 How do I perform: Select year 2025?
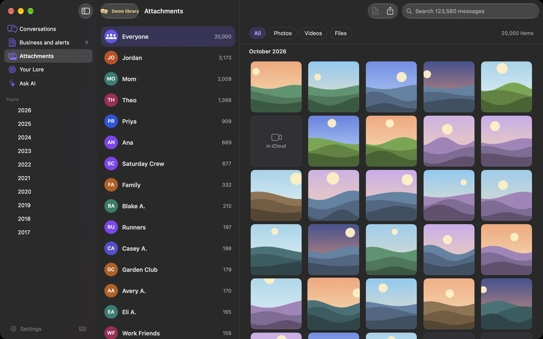[24, 124]
